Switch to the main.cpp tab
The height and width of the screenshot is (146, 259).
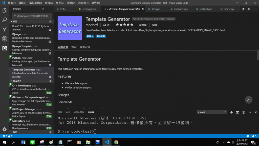[x=229, y=9]
